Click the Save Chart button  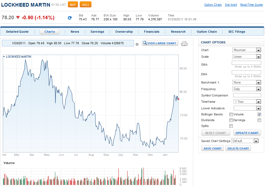tap(212, 148)
